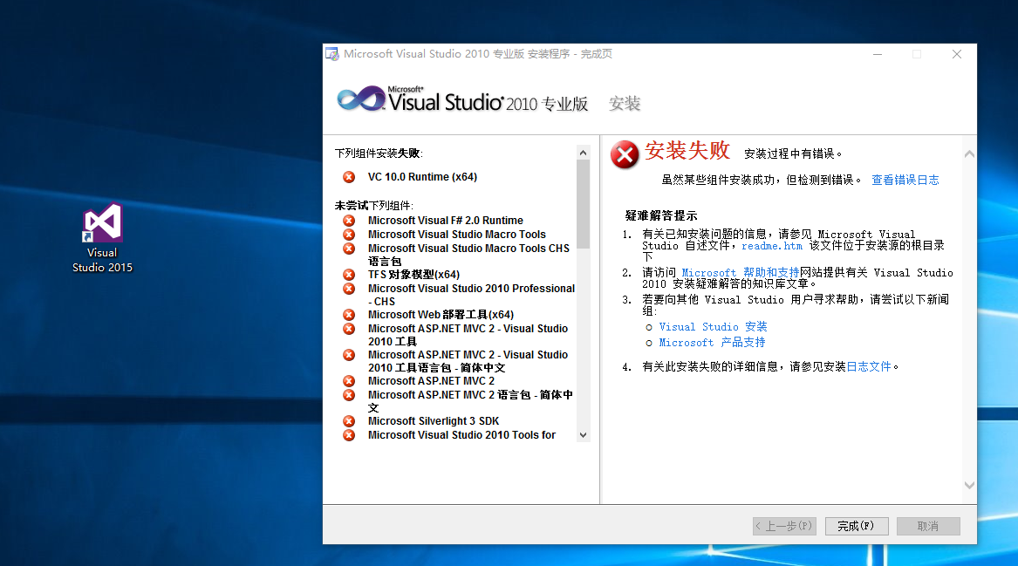The width and height of the screenshot is (1018, 566).
Task: Click the large red 安装失败 error icon
Action: coord(625,154)
